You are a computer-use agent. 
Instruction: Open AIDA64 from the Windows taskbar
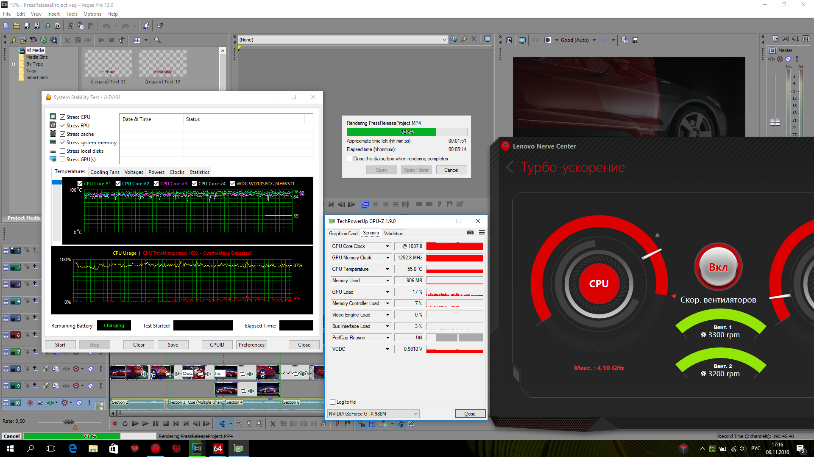(217, 449)
